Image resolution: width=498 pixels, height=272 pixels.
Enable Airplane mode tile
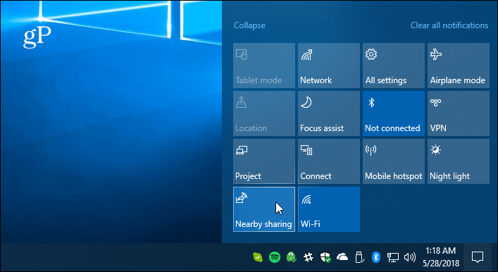(459, 66)
